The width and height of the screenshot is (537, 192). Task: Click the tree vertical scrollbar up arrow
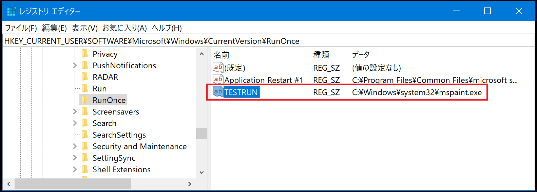click(x=202, y=54)
